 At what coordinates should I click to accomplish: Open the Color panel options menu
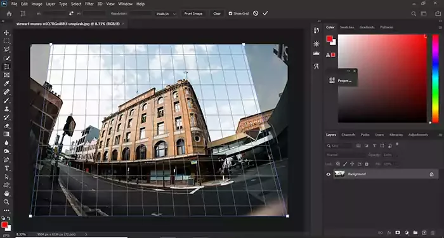click(x=440, y=27)
